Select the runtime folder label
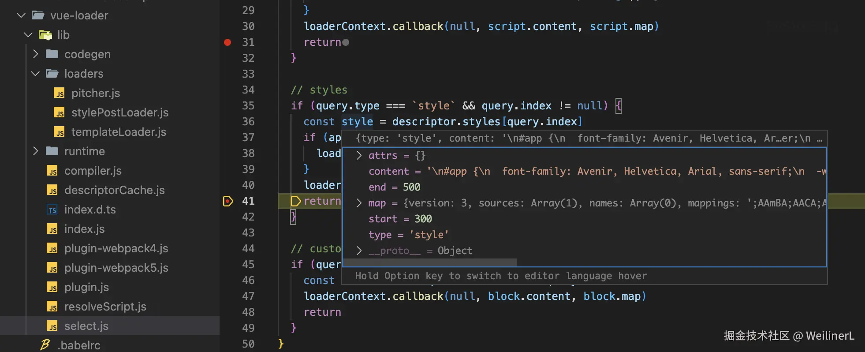Viewport: 865px width, 352px height. point(85,151)
